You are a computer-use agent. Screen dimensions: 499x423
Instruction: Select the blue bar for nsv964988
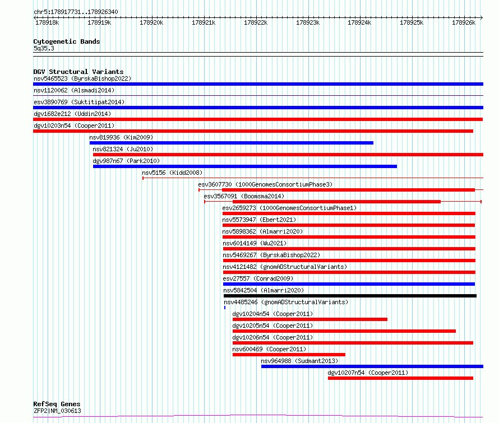pyautogui.click(x=372, y=366)
